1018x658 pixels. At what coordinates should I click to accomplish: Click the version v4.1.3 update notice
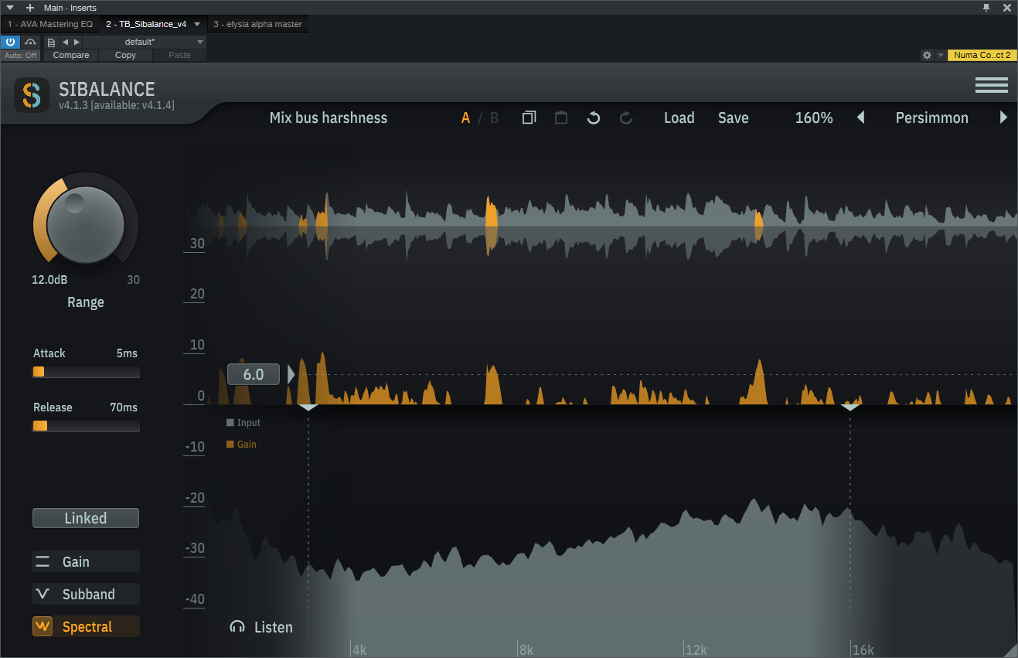(x=117, y=105)
